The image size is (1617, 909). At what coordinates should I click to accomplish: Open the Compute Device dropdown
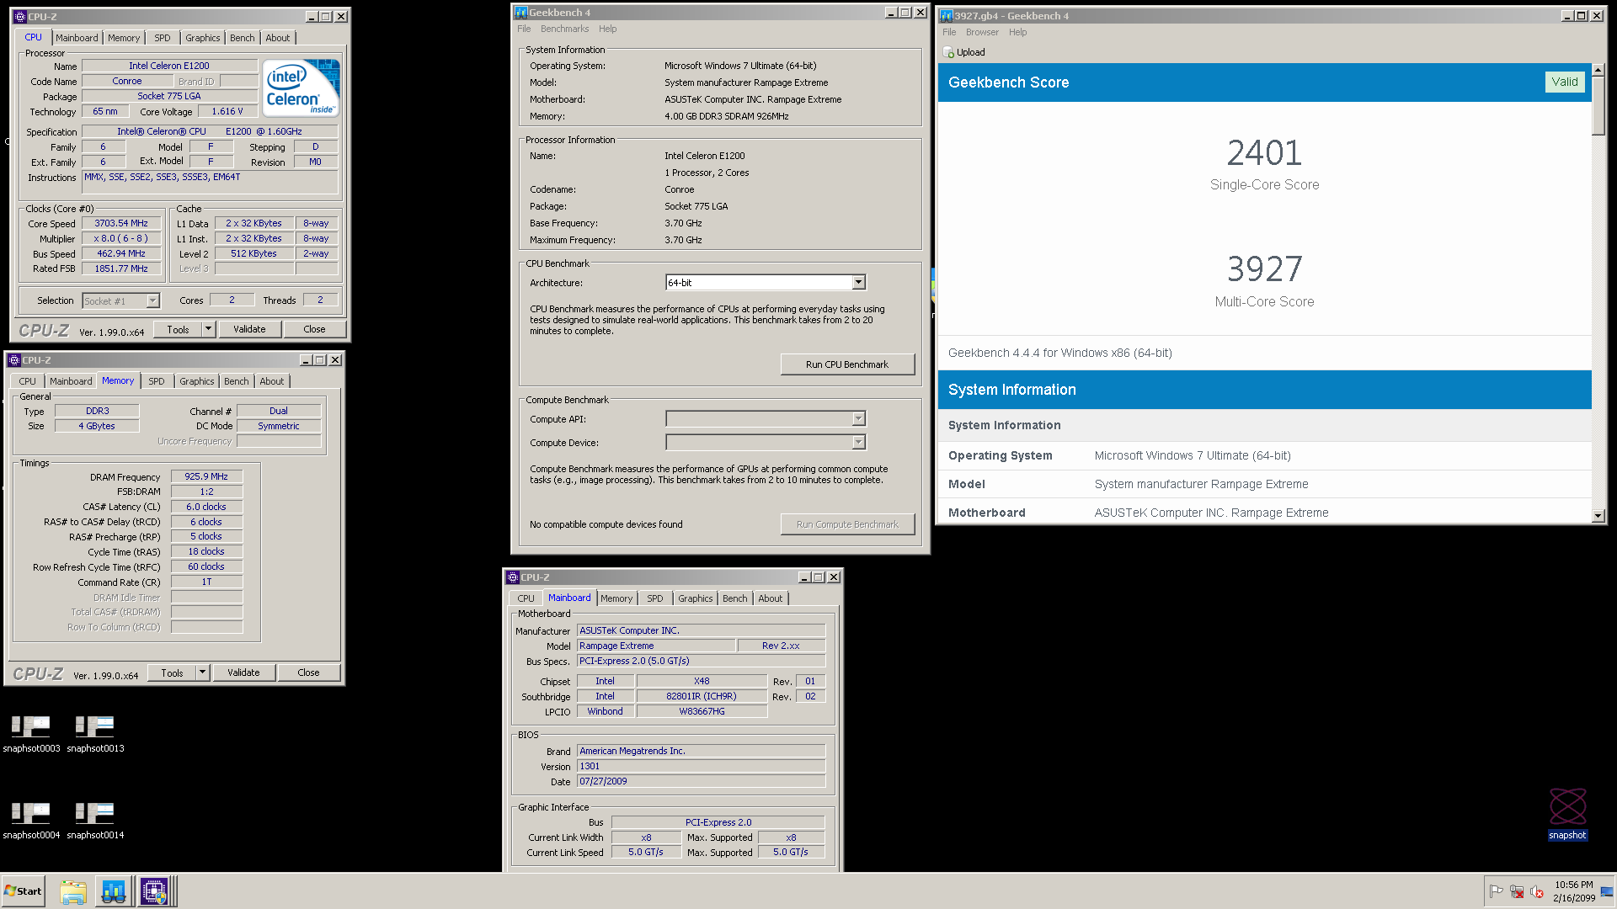pyautogui.click(x=858, y=443)
